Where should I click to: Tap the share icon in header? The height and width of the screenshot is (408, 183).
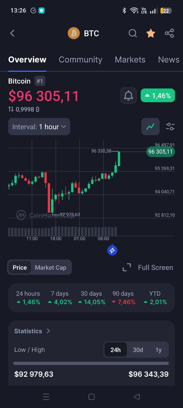[x=169, y=33]
